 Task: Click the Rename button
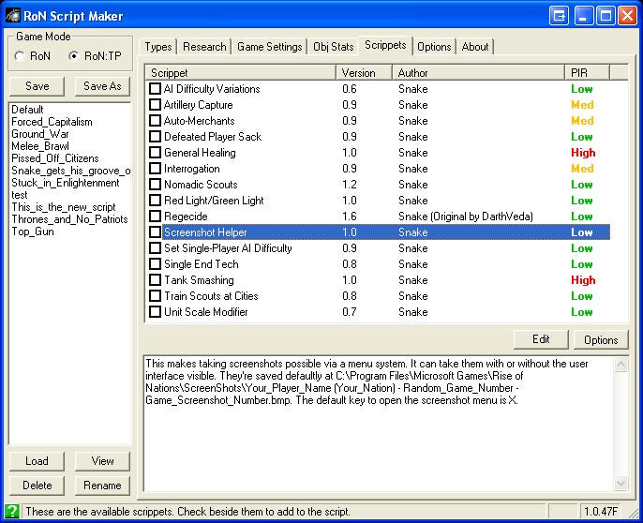click(103, 486)
